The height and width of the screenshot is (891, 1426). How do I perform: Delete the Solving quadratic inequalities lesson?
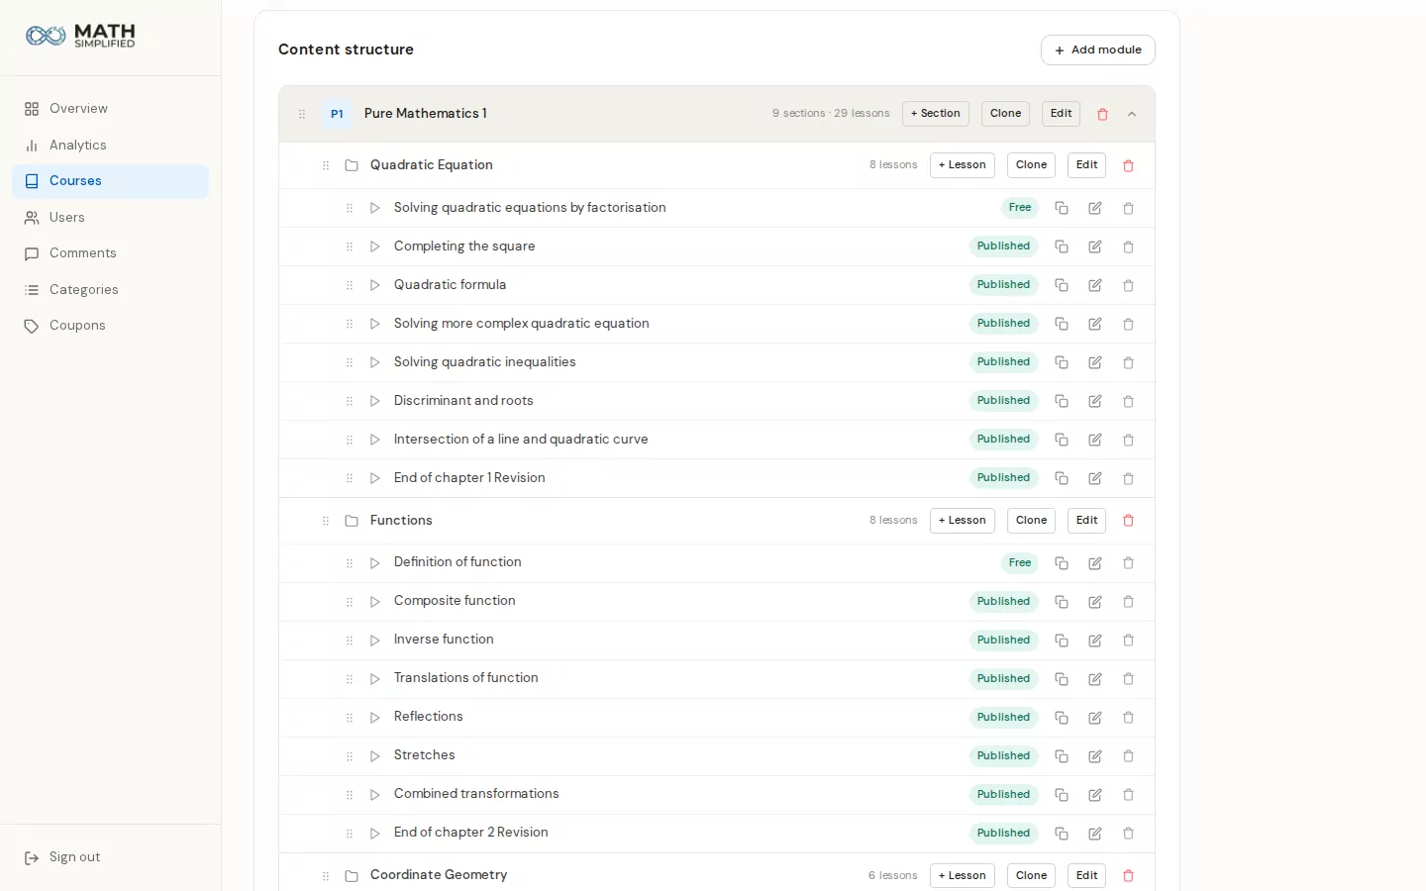[1128, 362]
